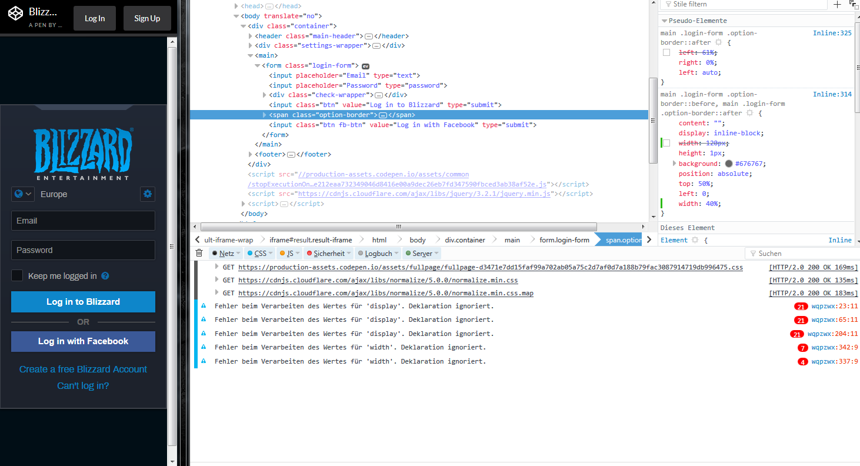Click the red 4 repeat badge for wqpzwx:337:9
The image size is (860, 466).
(802, 361)
